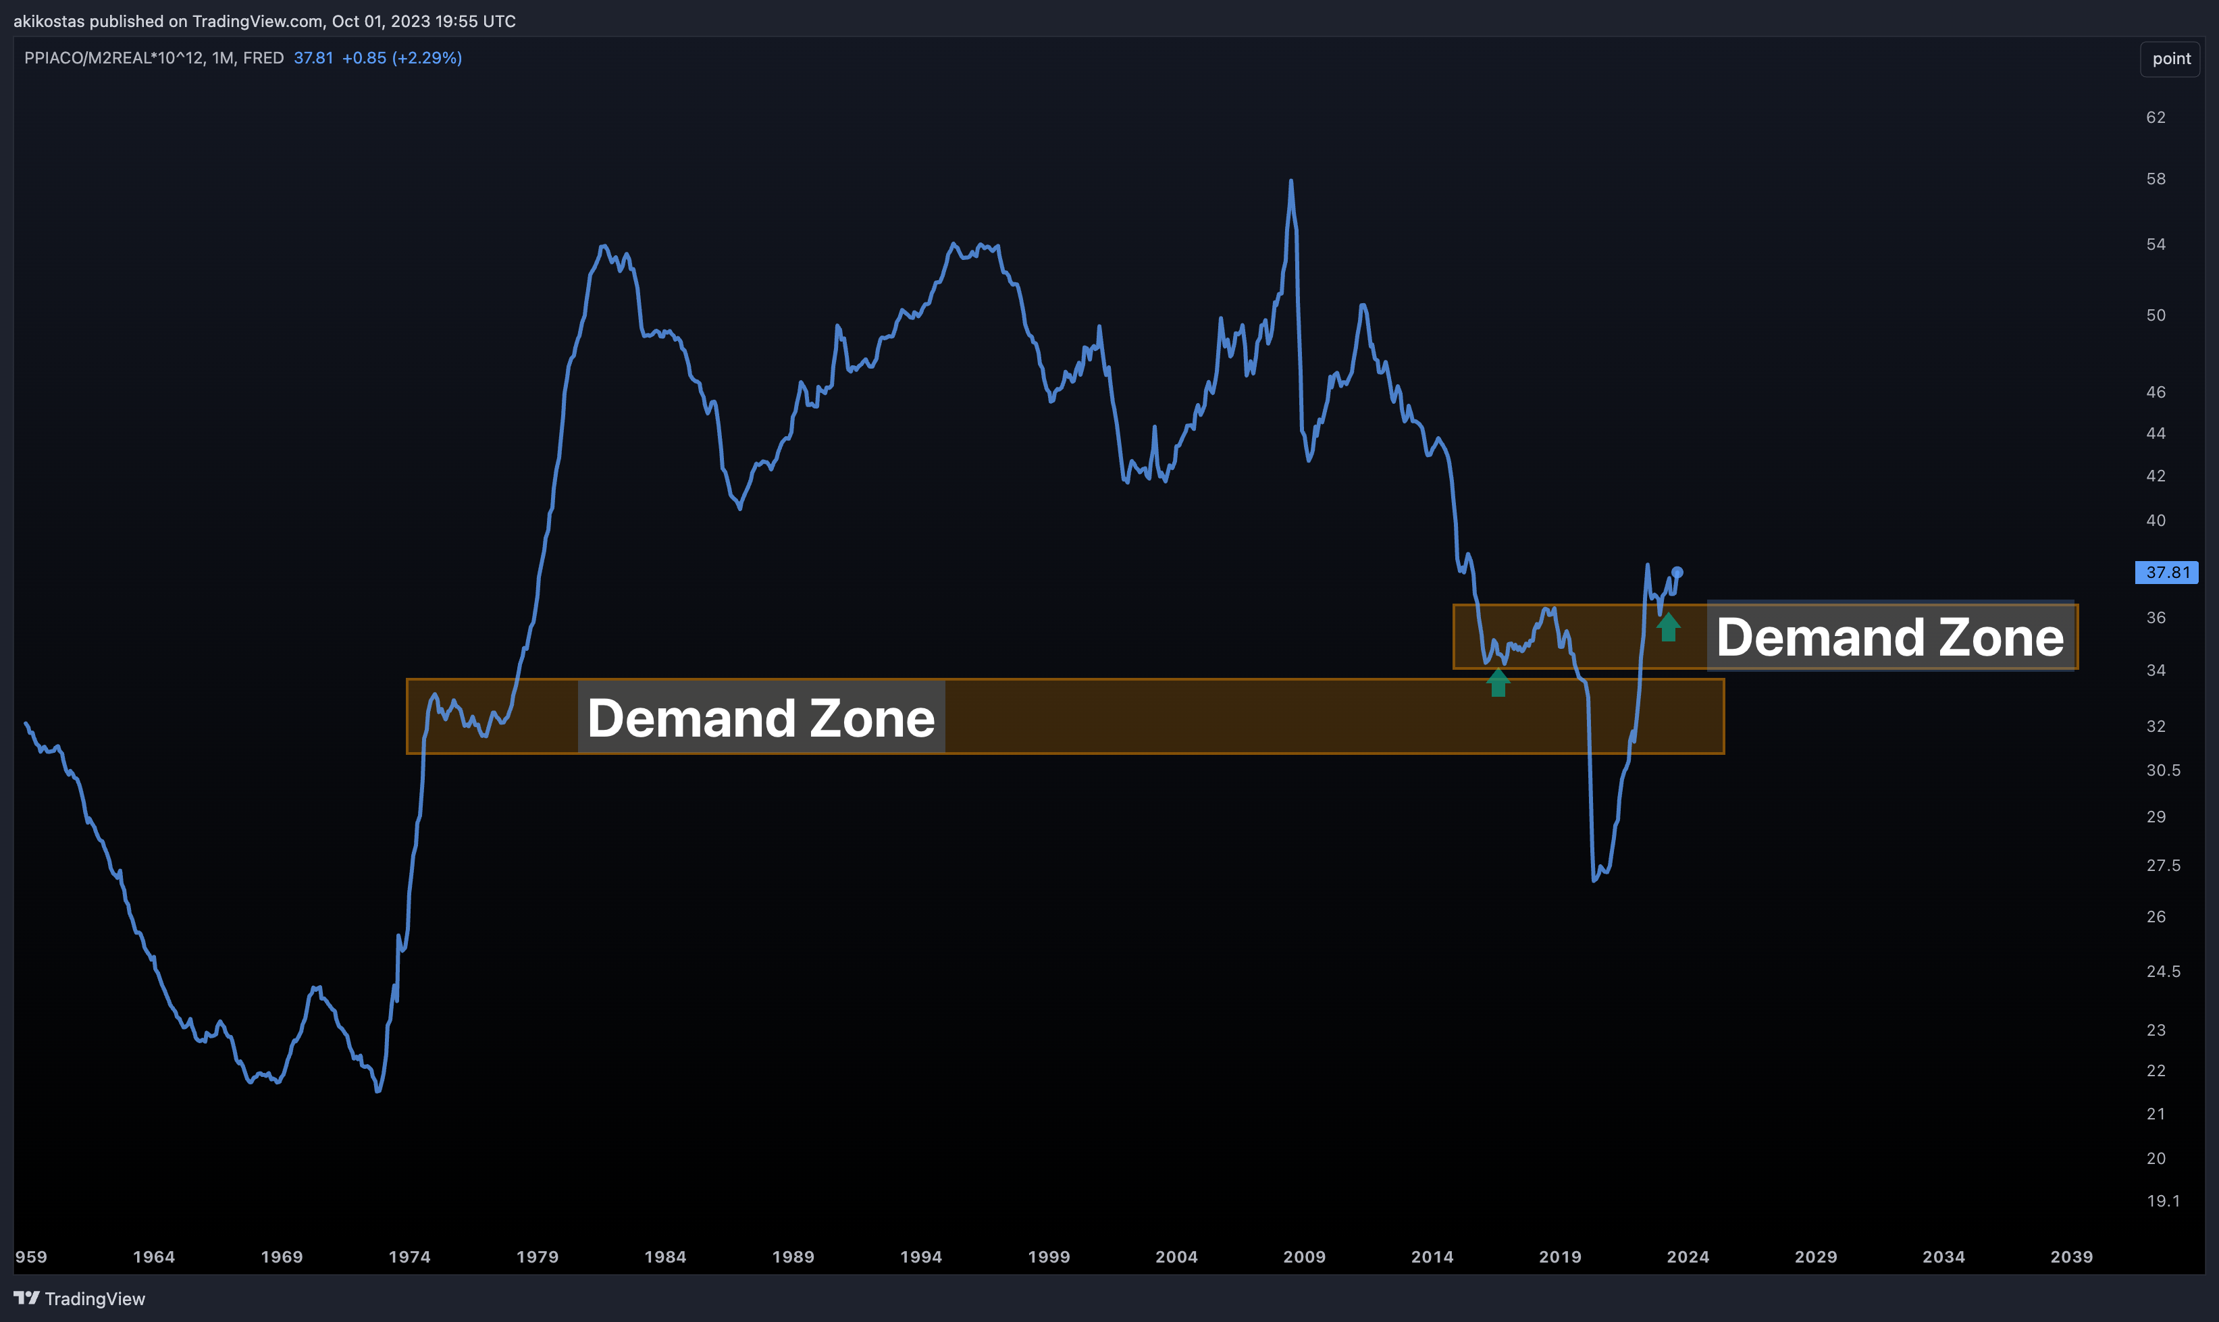
Task: Click the 2029 label on time axis
Action: (1815, 1257)
